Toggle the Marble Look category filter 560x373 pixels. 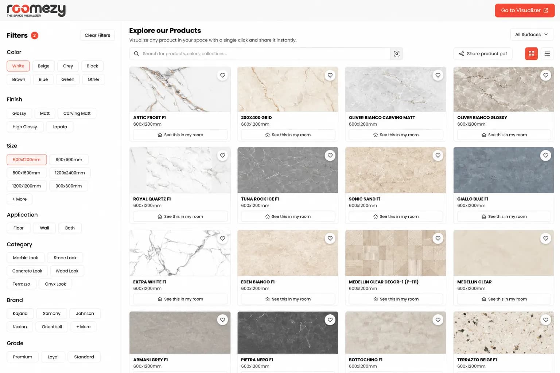pyautogui.click(x=26, y=258)
